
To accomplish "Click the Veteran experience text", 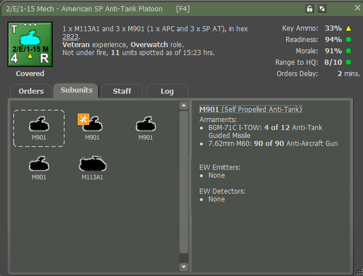I will click(x=95, y=45).
